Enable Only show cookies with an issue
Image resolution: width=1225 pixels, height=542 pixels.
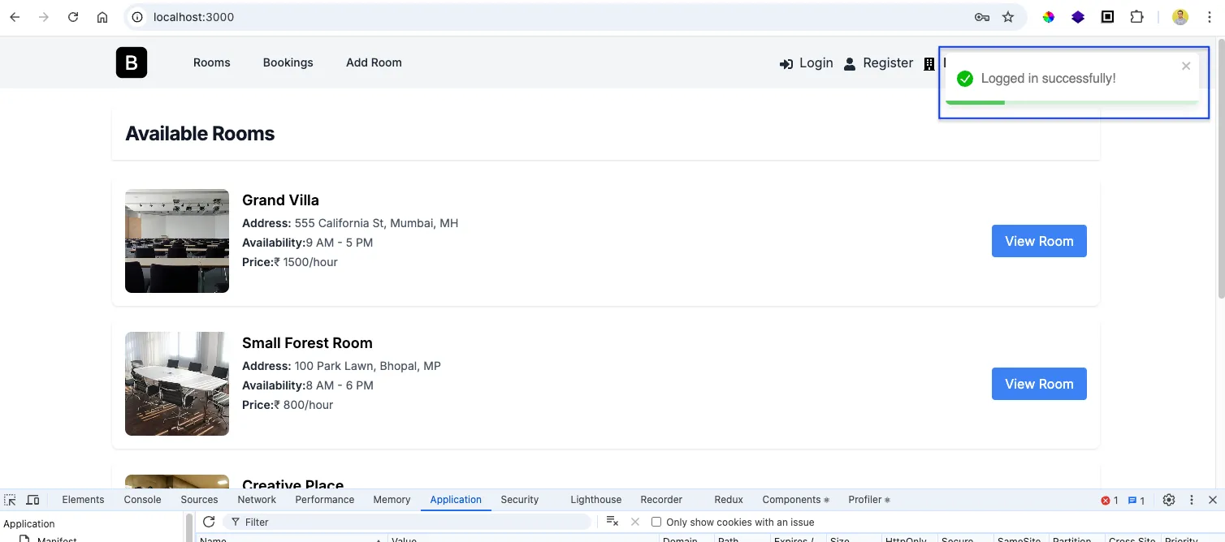click(x=656, y=522)
